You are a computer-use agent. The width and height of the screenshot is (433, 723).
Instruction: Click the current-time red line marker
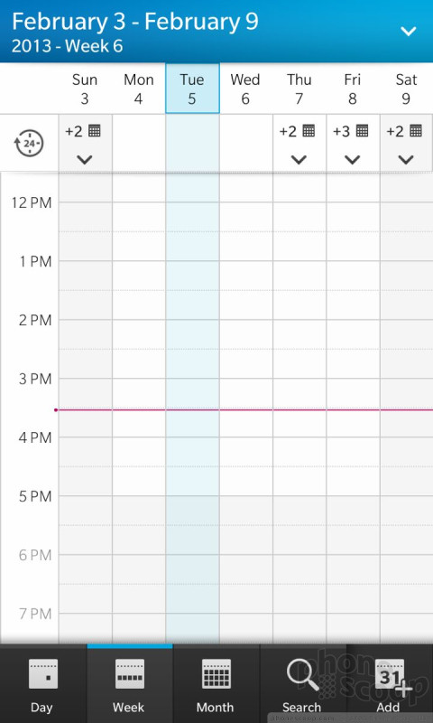[x=244, y=409]
